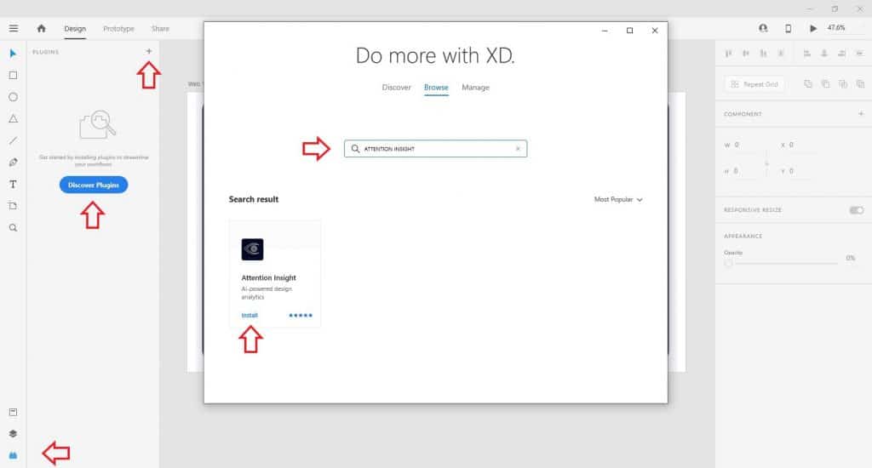Viewport: 872px width, 468px height.
Task: Go to the Home screen icon
Action: point(41,28)
